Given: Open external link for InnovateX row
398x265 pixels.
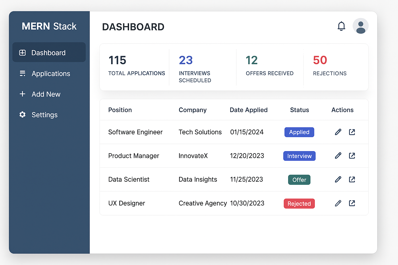Looking at the screenshot, I should pos(352,156).
